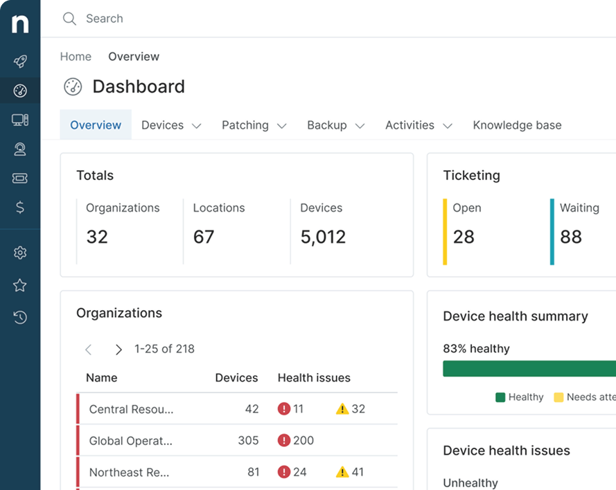The image size is (616, 490).
Task: Expand the Backup tab dropdown
Action: coord(335,125)
